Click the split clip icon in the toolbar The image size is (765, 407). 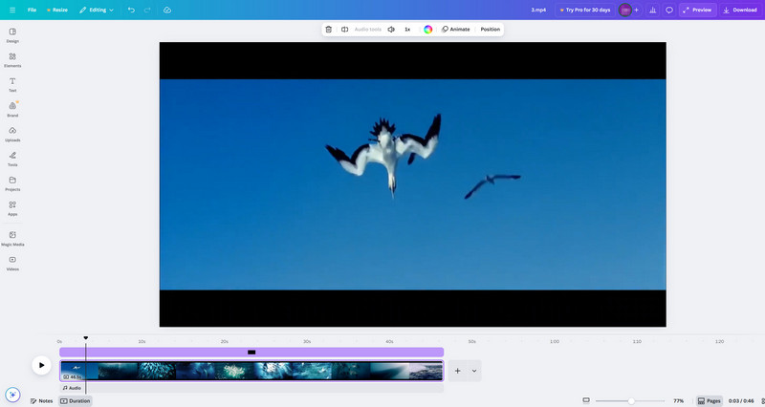point(345,30)
